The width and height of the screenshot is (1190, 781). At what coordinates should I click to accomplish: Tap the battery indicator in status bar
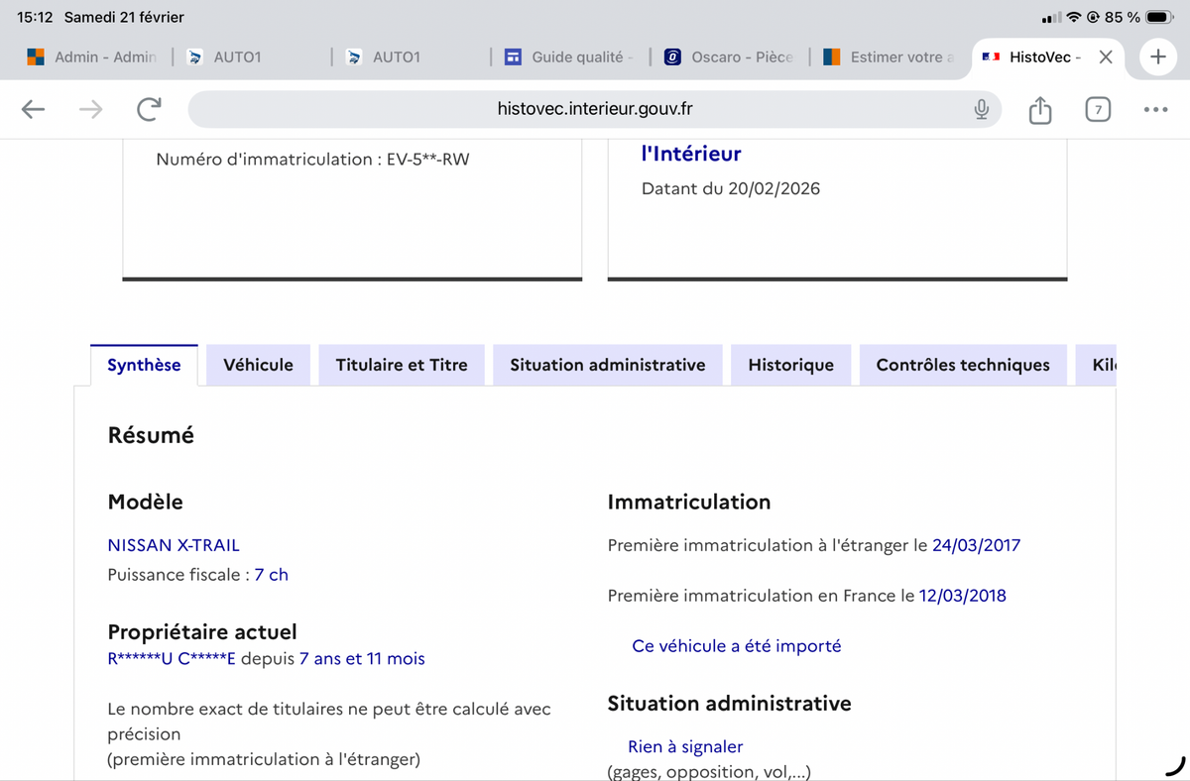pos(1159,18)
